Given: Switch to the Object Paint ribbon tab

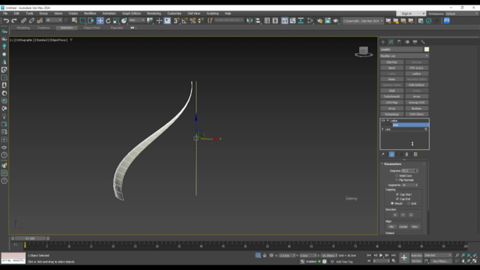Looking at the screenshot, I should [91, 28].
